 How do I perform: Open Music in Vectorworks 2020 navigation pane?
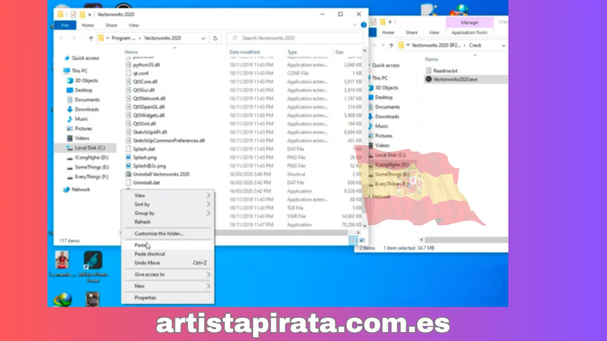click(77, 119)
